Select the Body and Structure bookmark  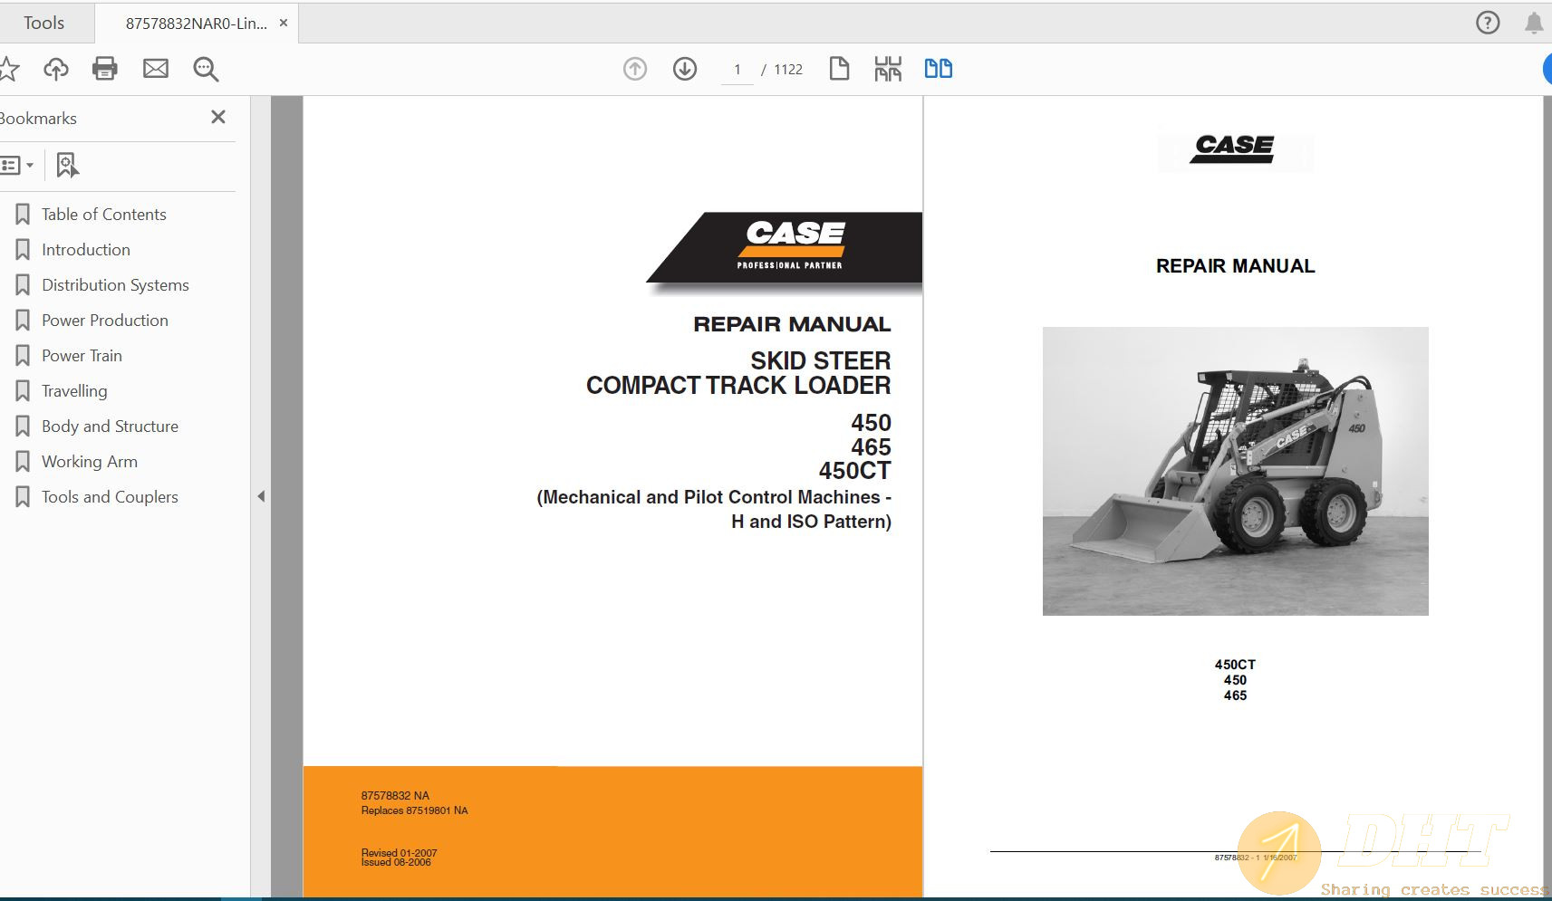[x=110, y=426]
